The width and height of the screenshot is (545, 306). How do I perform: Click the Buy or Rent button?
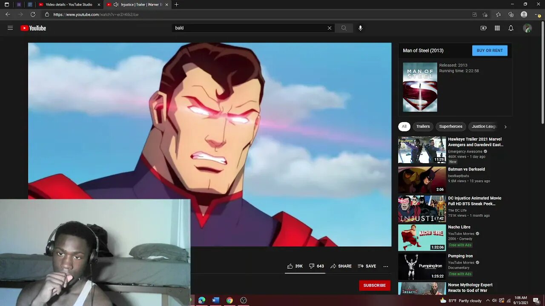(x=490, y=51)
